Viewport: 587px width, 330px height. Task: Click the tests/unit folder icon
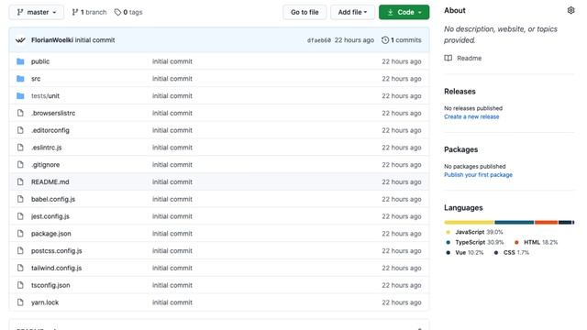click(x=20, y=95)
